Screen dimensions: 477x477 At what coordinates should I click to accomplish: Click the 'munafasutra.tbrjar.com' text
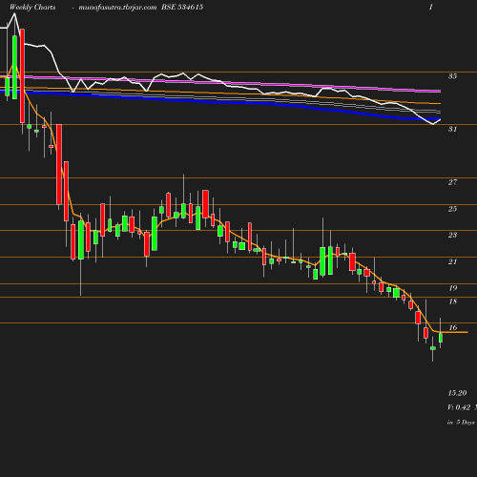pos(117,7)
